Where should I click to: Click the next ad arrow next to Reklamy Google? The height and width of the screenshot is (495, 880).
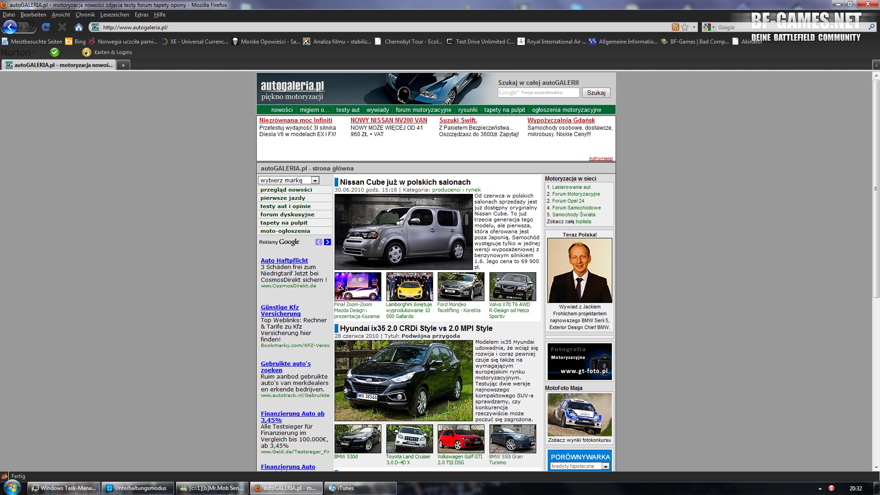[x=327, y=242]
